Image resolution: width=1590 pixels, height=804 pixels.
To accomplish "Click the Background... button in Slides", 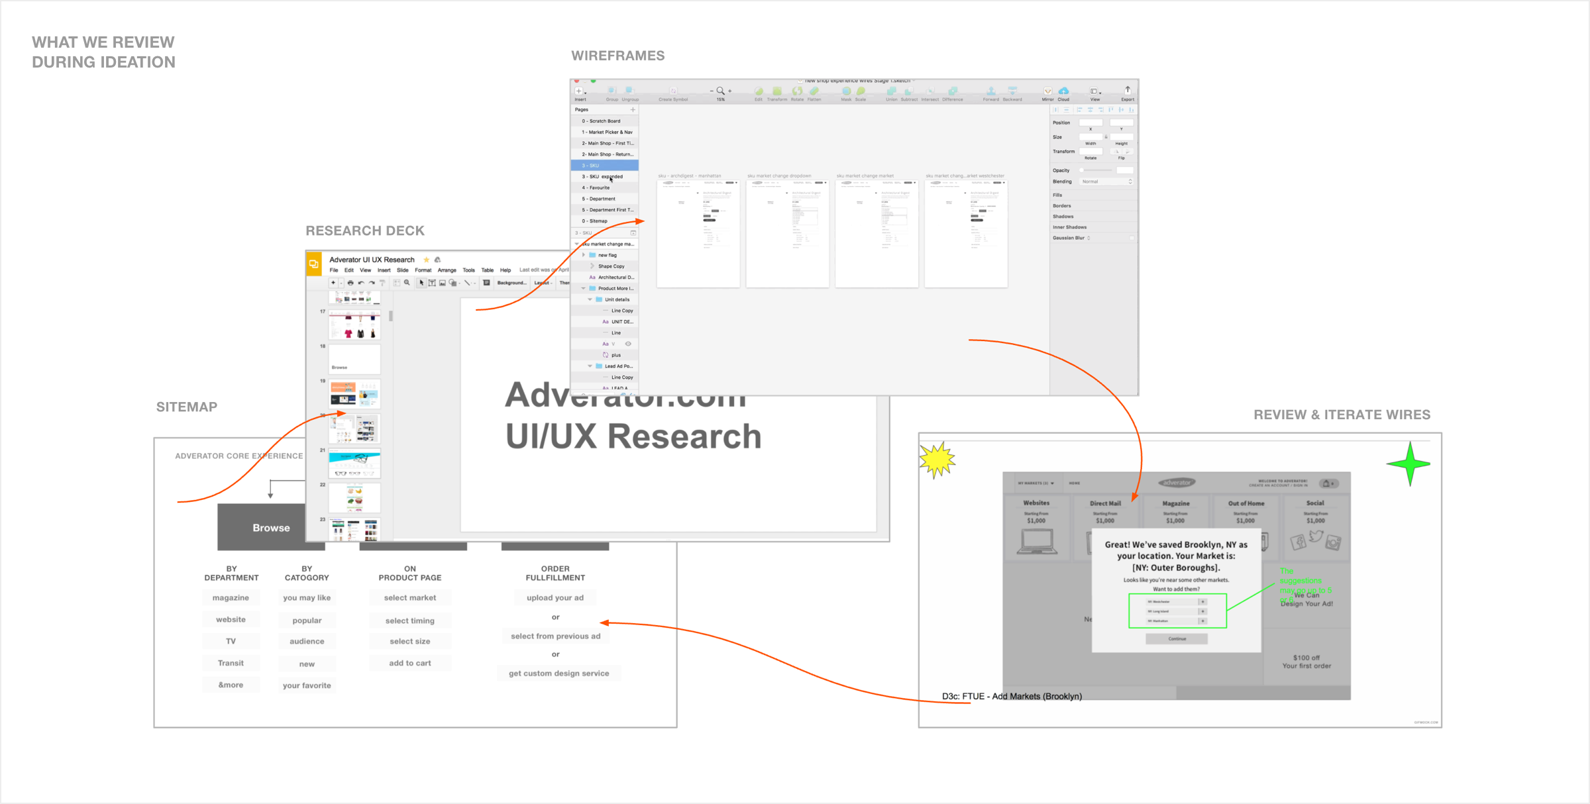I will pyautogui.click(x=512, y=283).
